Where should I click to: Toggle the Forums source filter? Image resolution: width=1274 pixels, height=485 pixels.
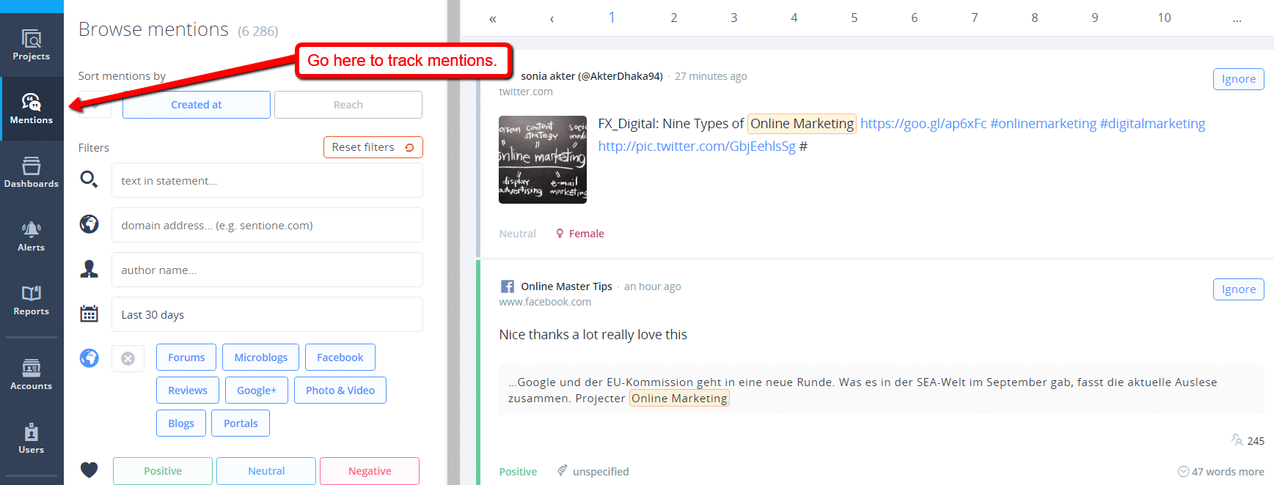tap(186, 358)
